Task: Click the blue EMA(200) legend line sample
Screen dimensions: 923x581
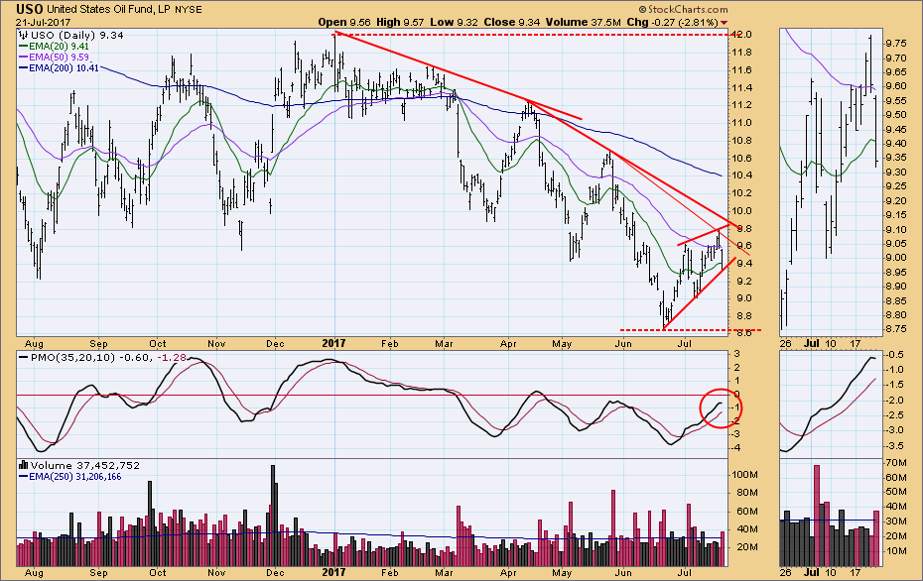Action: point(24,68)
